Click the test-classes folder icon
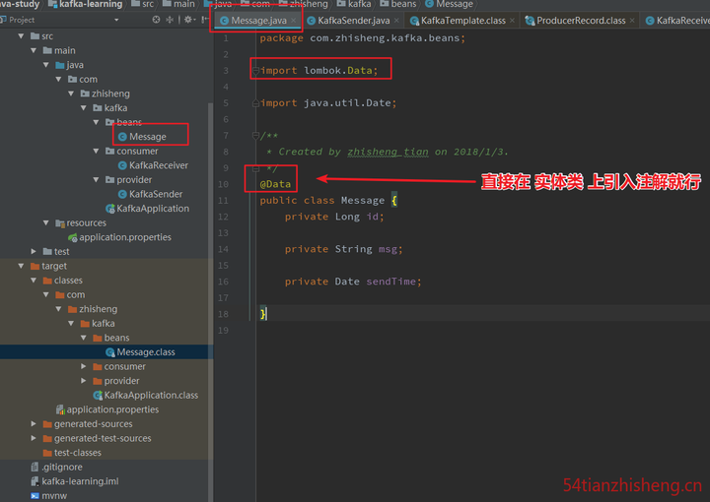Screen dimensions: 710x502 click(47, 453)
